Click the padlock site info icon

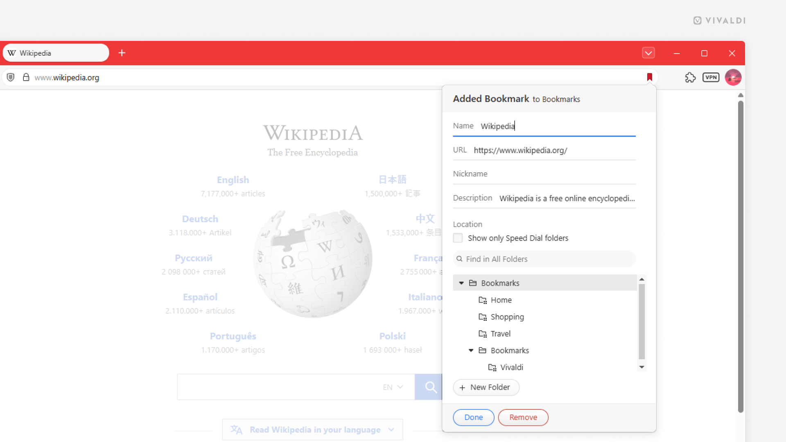[26, 77]
